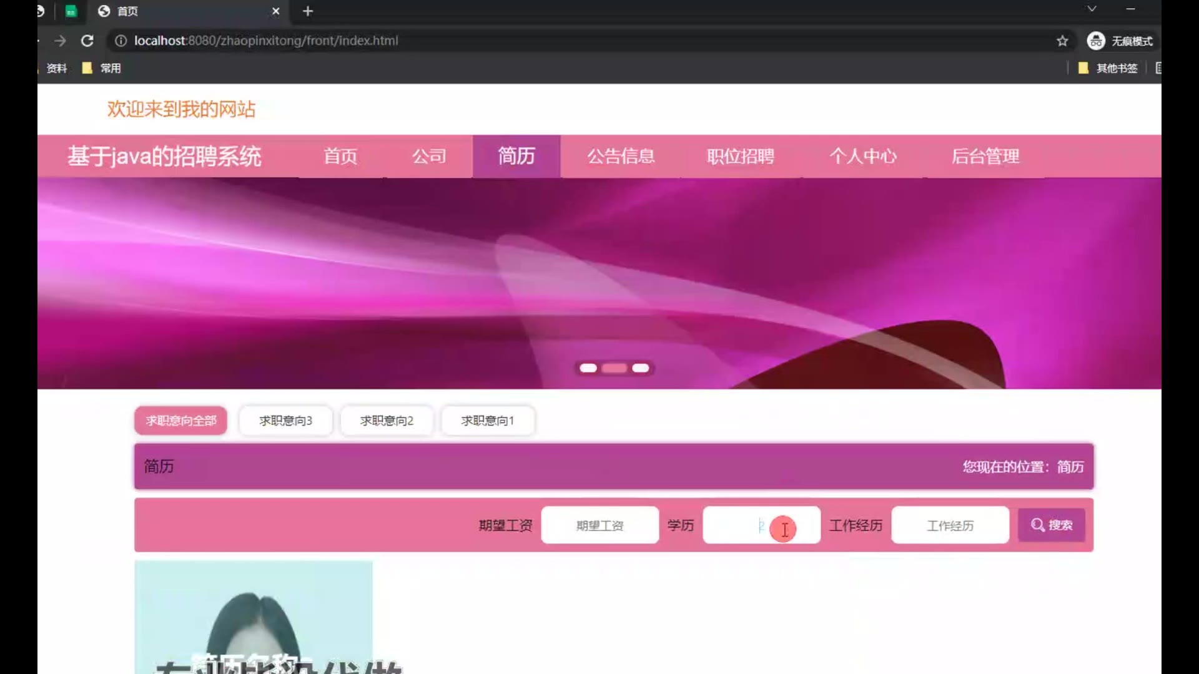Reload the page with refresh icon
1199x674 pixels.
pyautogui.click(x=87, y=41)
